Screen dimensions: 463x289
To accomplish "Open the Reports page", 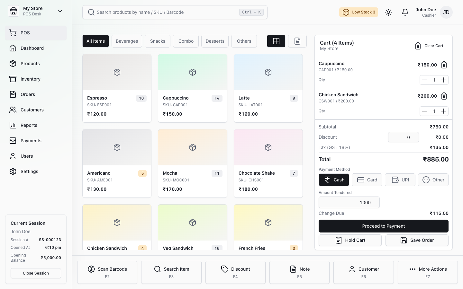I will tap(36, 125).
